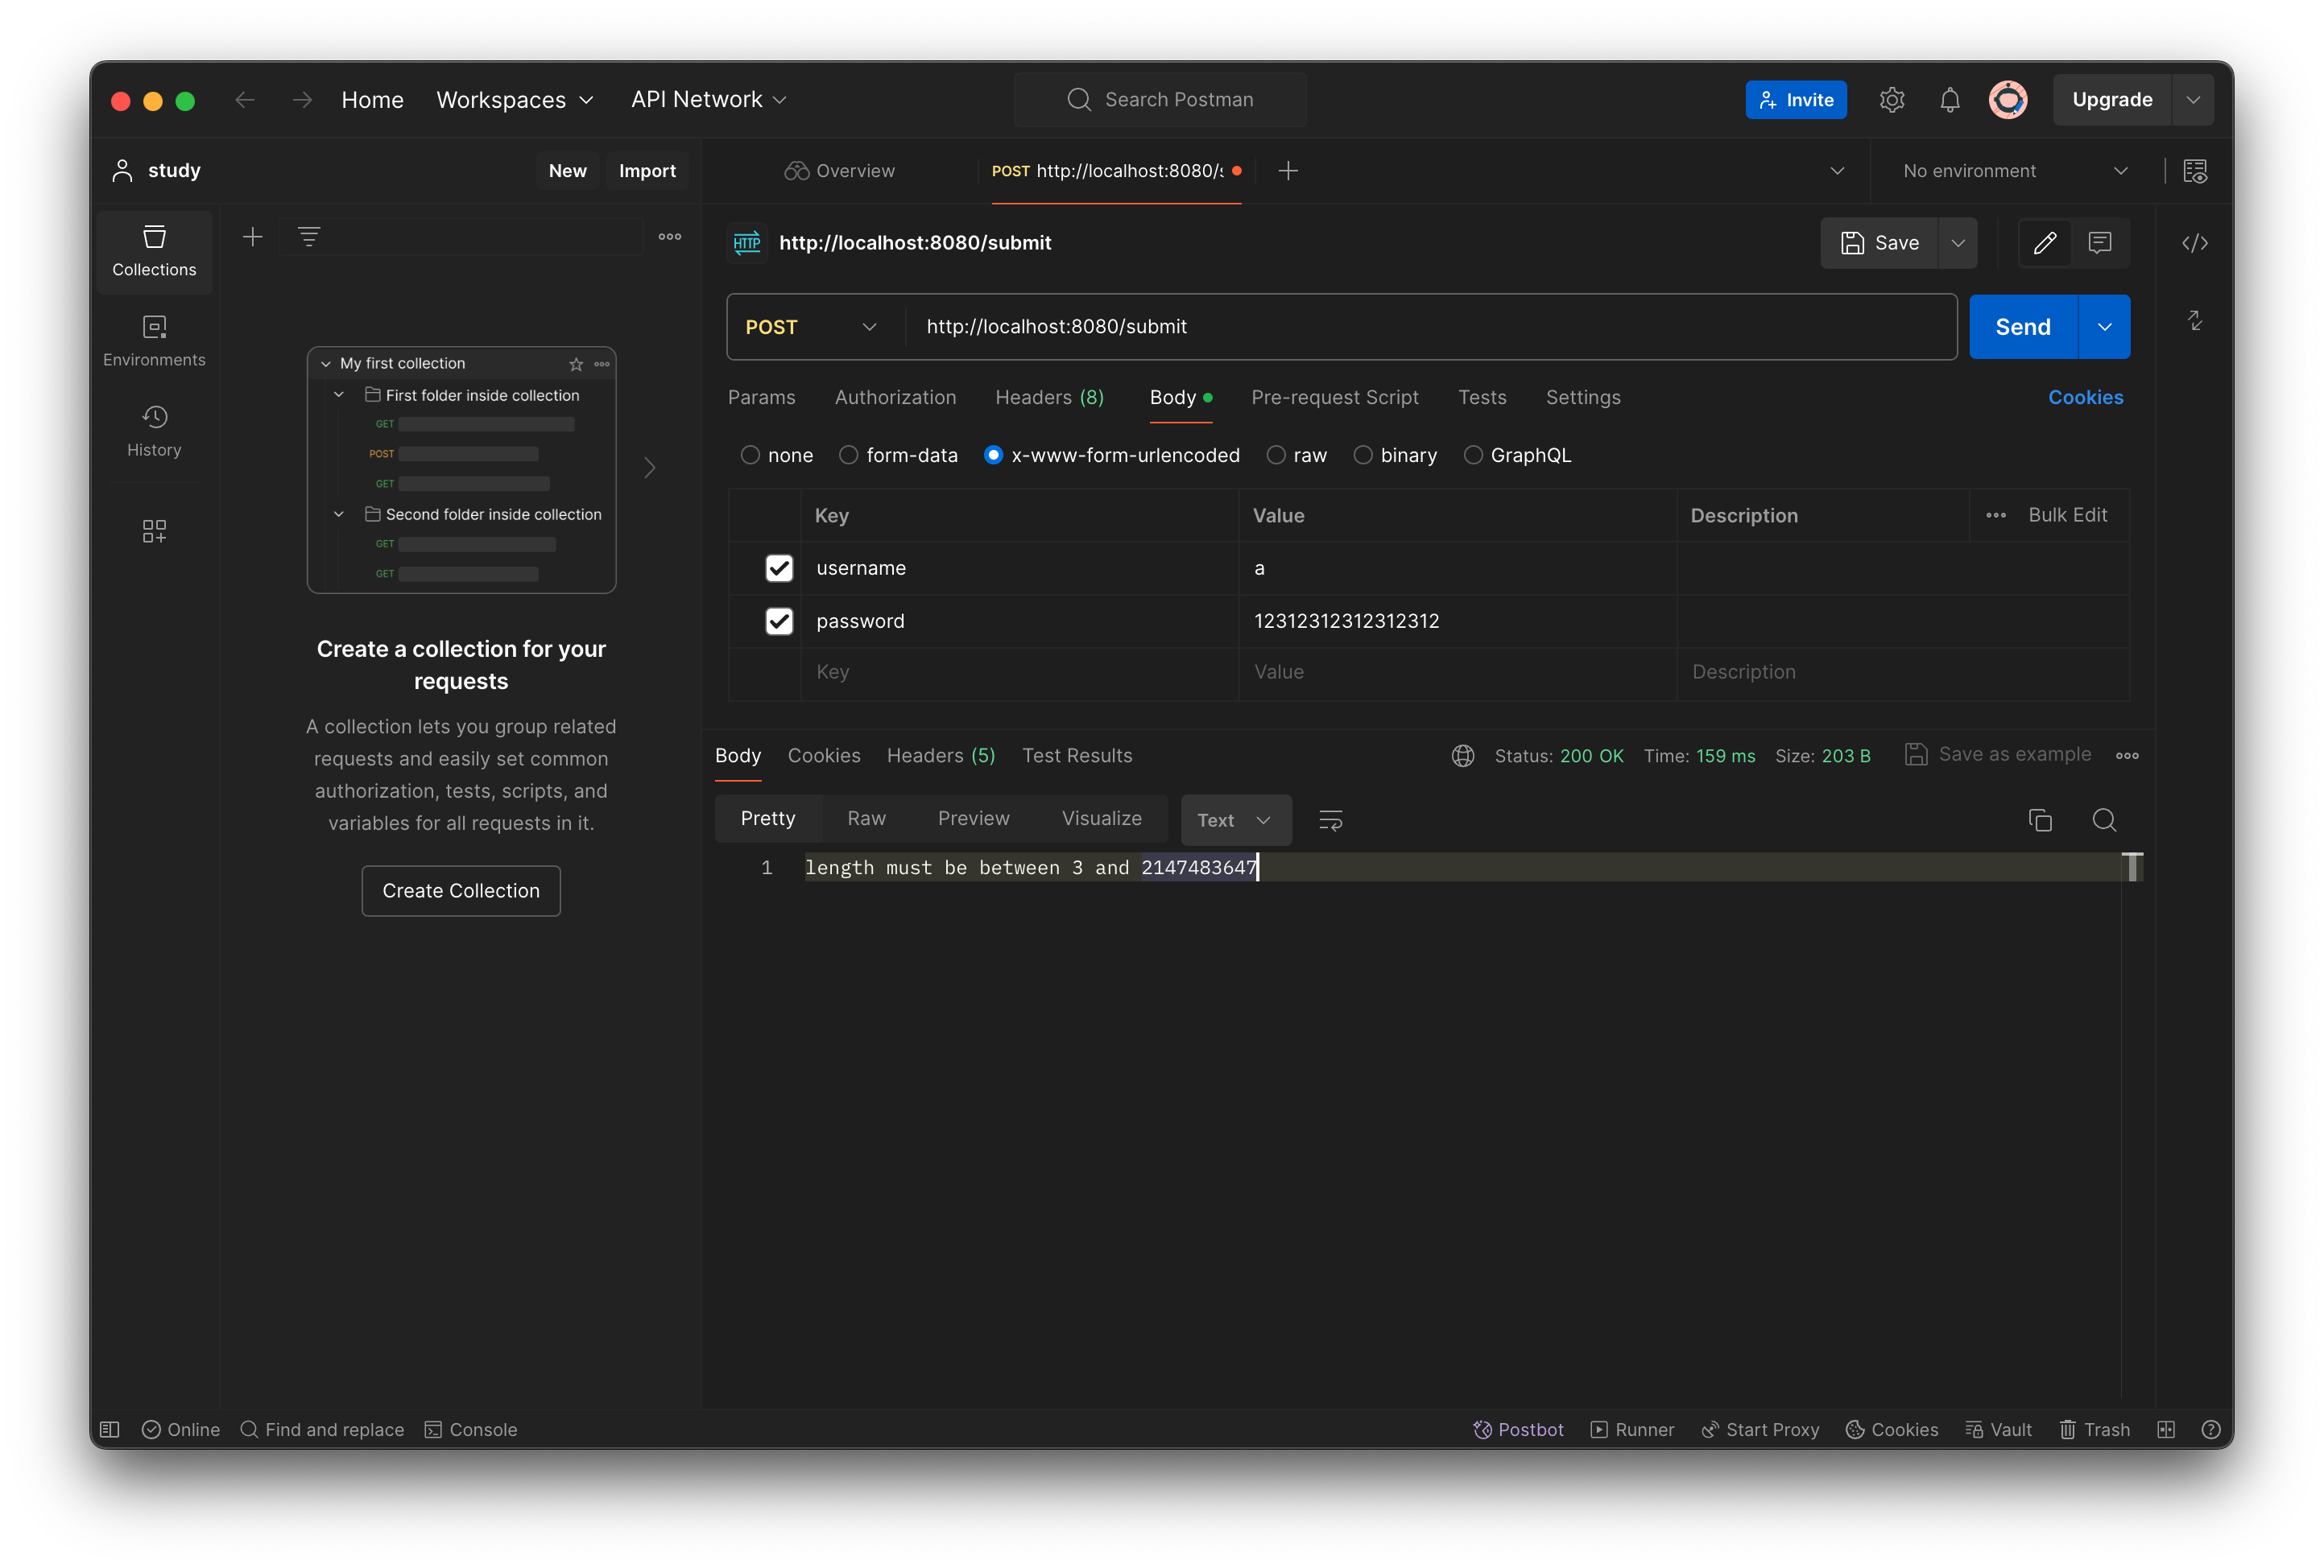Open the POST method dropdown
Image resolution: width=2324 pixels, height=1568 pixels.
868,327
